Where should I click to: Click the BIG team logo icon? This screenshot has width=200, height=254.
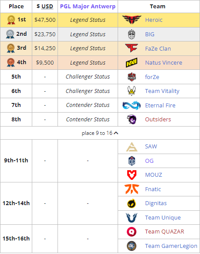point(132,34)
